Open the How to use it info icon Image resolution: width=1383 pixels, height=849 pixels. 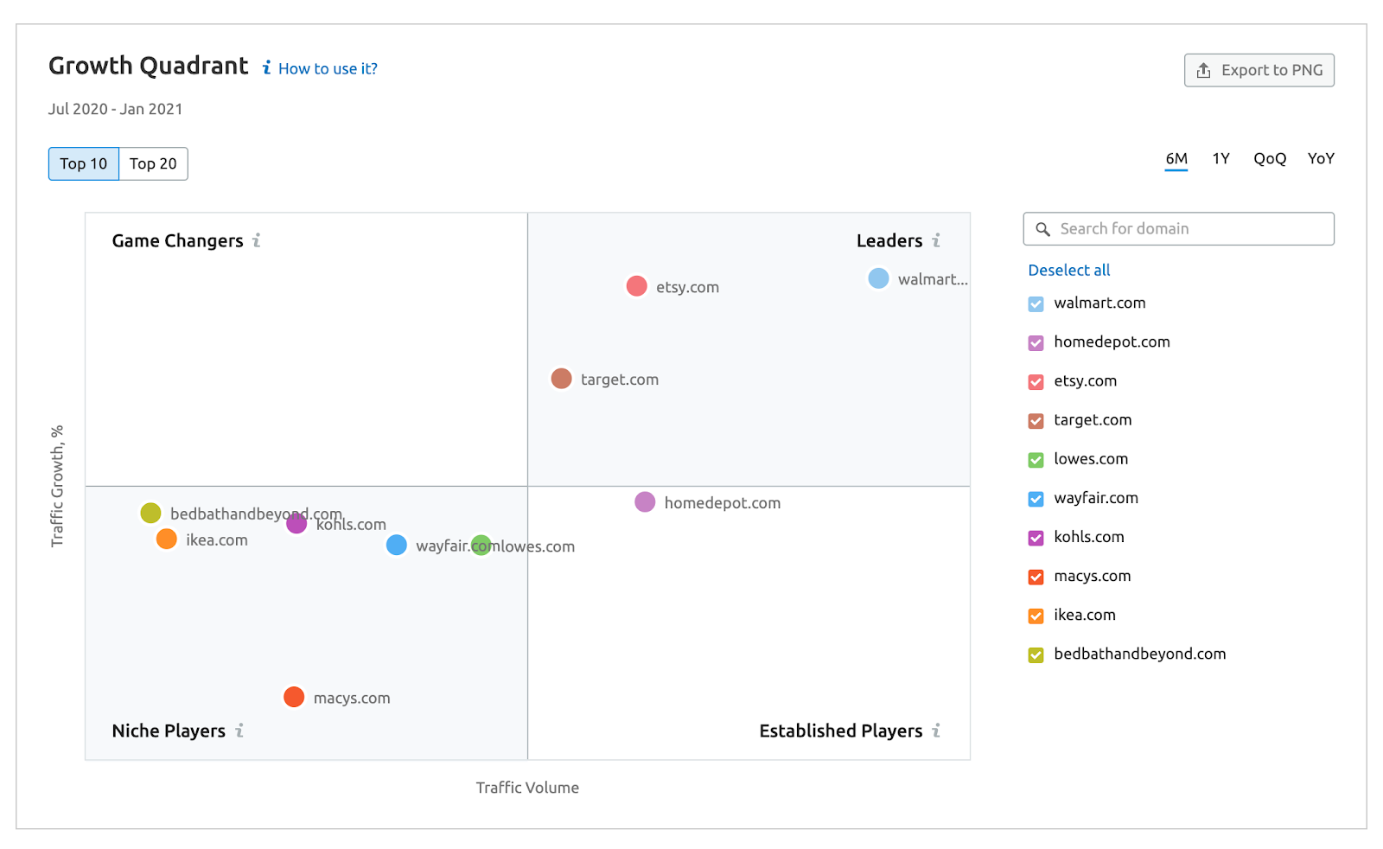267,67
